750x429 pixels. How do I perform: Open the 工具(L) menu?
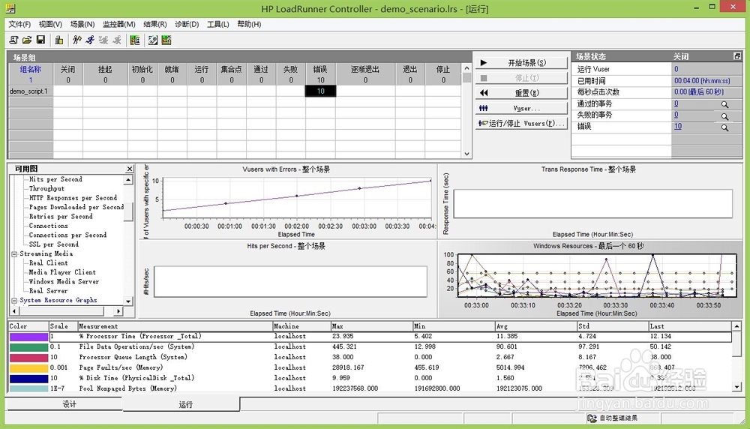217,24
